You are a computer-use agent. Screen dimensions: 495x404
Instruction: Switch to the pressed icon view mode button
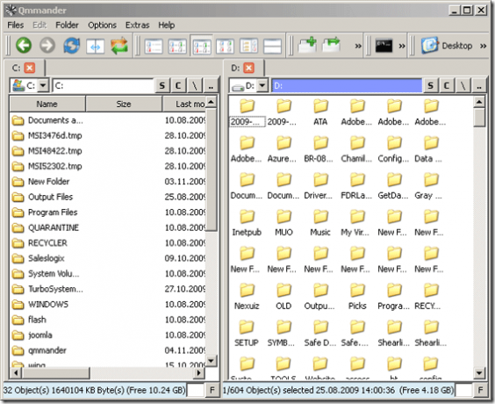202,47
